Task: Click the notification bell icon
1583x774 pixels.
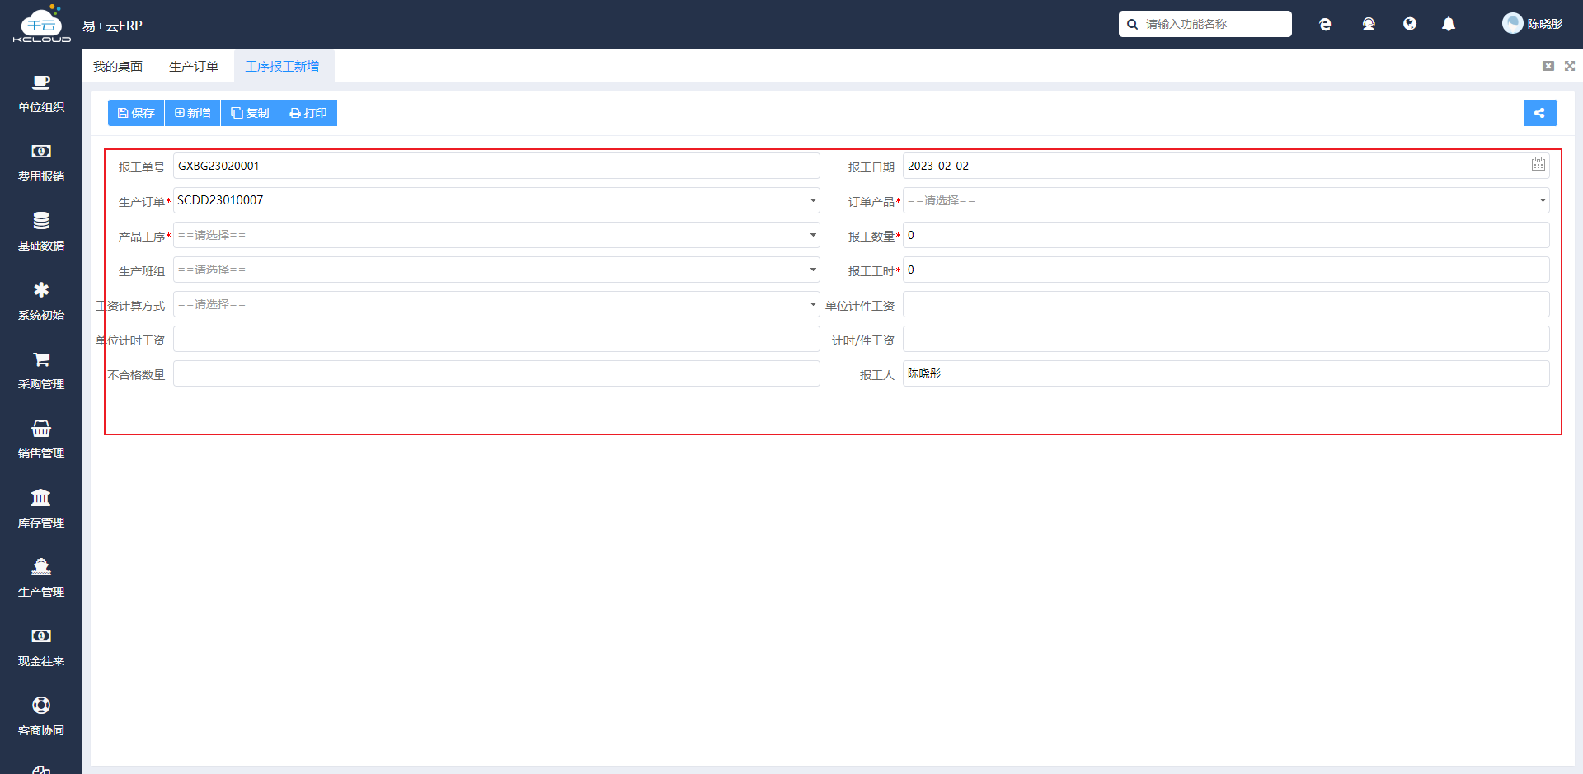Action: coord(1449,25)
